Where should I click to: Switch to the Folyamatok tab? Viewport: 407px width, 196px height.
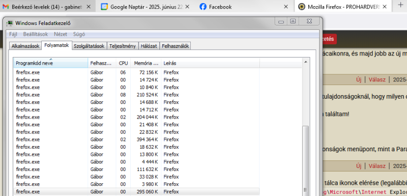tap(56, 45)
